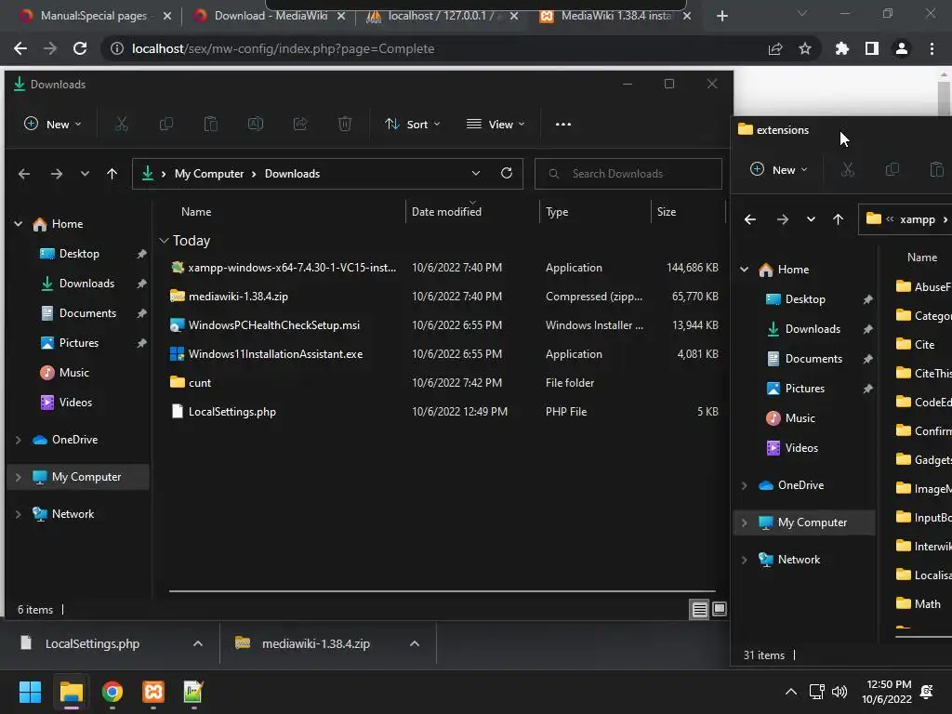Go up one level in Downloads window
The width and height of the screenshot is (952, 714).
click(x=112, y=174)
